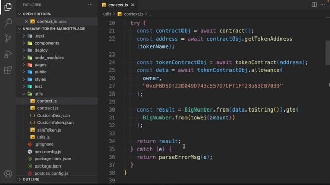This screenshot has height=185, width=330.
Task: Switch to the context.js tab
Action: 118,5
